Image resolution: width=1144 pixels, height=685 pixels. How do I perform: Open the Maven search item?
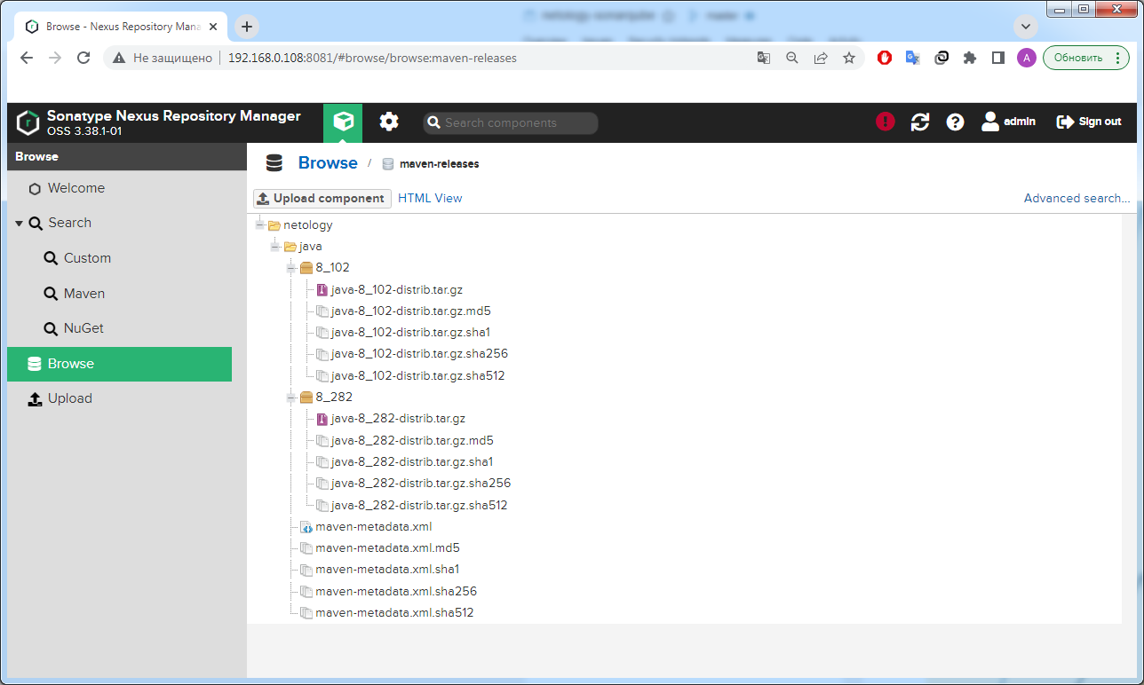83,294
